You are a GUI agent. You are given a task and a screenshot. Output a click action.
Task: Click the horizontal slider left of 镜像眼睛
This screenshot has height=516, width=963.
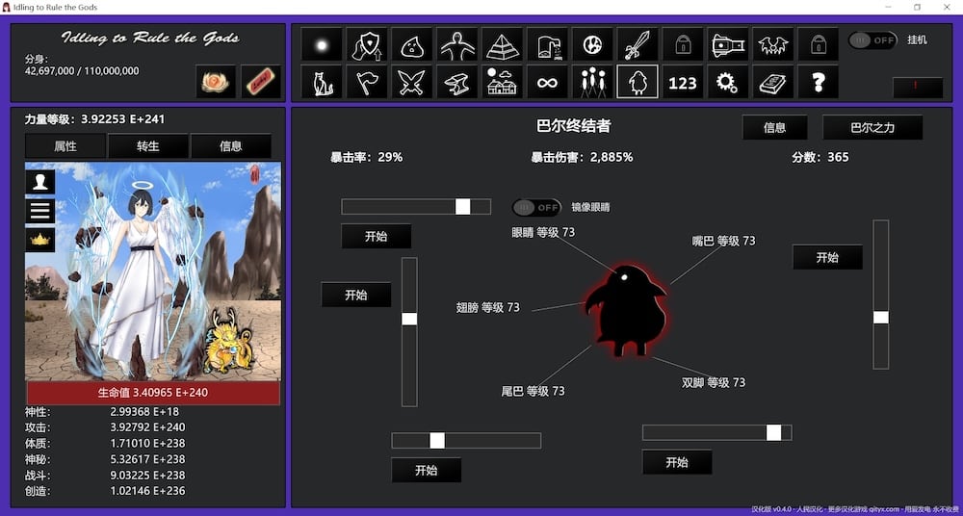[416, 206]
